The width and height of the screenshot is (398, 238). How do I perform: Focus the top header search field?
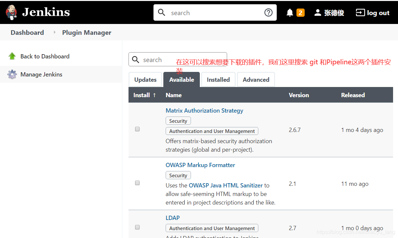(x=215, y=12)
